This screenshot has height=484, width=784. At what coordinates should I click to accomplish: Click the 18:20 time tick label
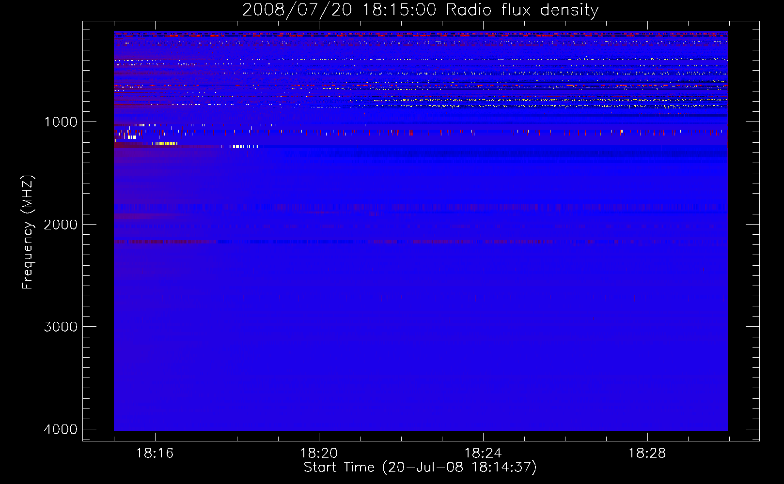click(319, 454)
